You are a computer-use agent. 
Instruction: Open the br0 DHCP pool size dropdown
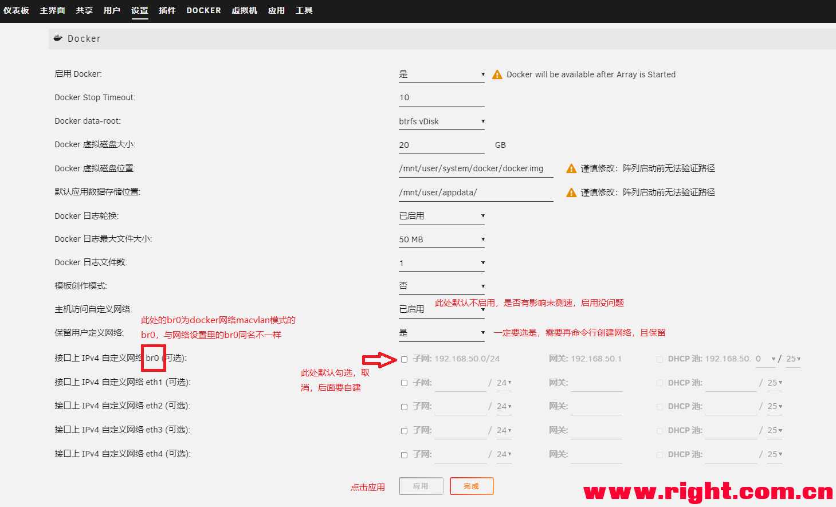click(x=793, y=359)
